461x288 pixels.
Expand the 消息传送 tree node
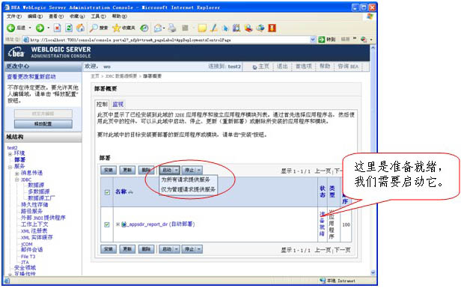click(17, 174)
